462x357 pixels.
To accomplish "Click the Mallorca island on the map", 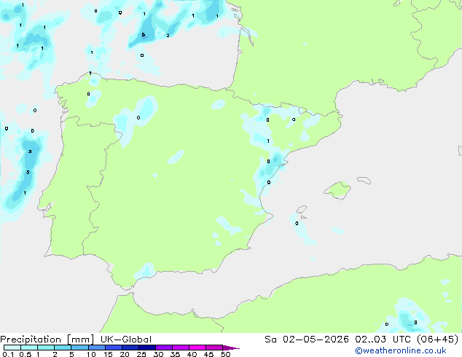I will [338, 190].
